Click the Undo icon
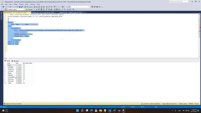The height and width of the screenshot is (113, 201). pos(55,7)
